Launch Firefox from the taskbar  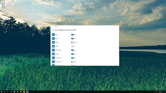[x=18, y=92]
